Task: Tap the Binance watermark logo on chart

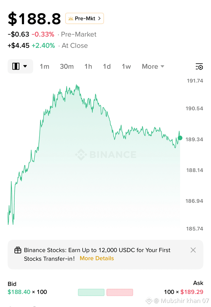Action: (x=81, y=155)
